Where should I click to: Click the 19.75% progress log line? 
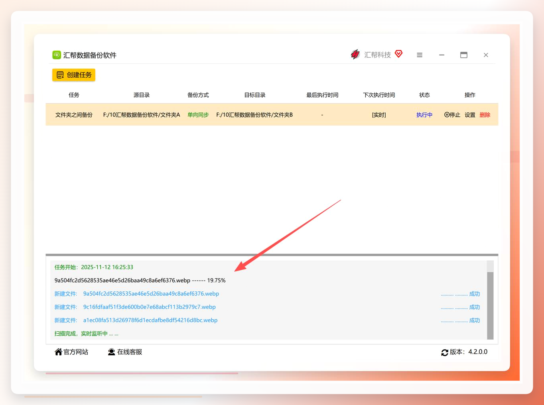pyautogui.click(x=140, y=280)
